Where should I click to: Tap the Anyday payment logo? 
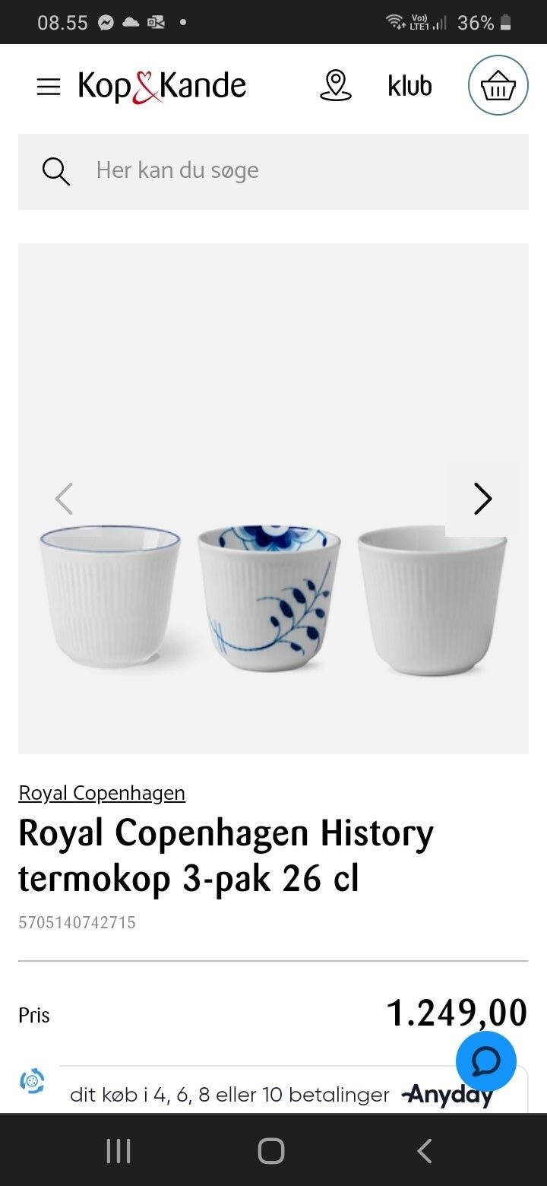click(x=447, y=1095)
